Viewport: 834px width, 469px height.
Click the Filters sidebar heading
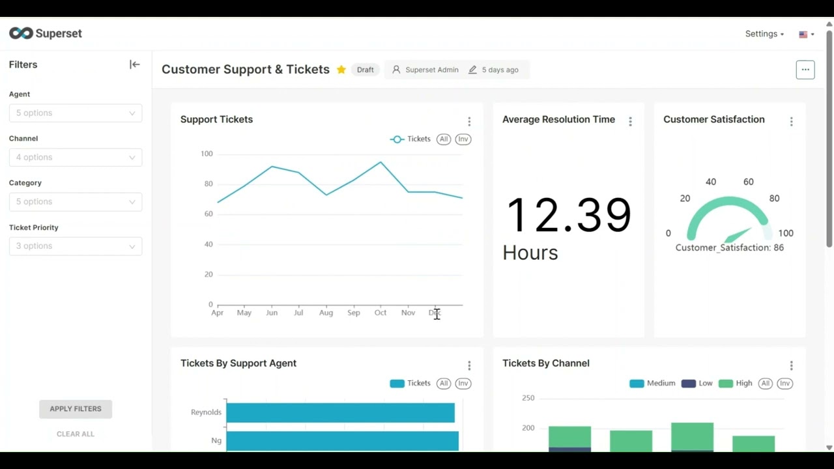point(23,64)
